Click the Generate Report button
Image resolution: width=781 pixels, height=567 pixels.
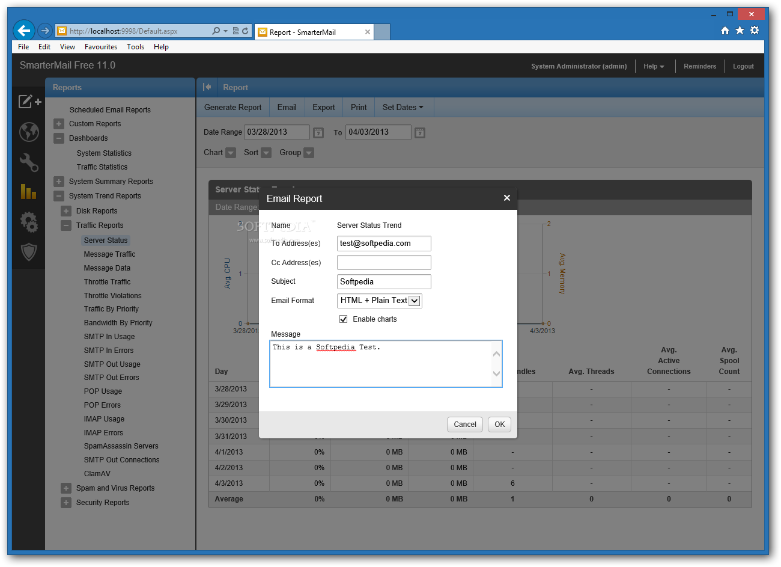[233, 107]
